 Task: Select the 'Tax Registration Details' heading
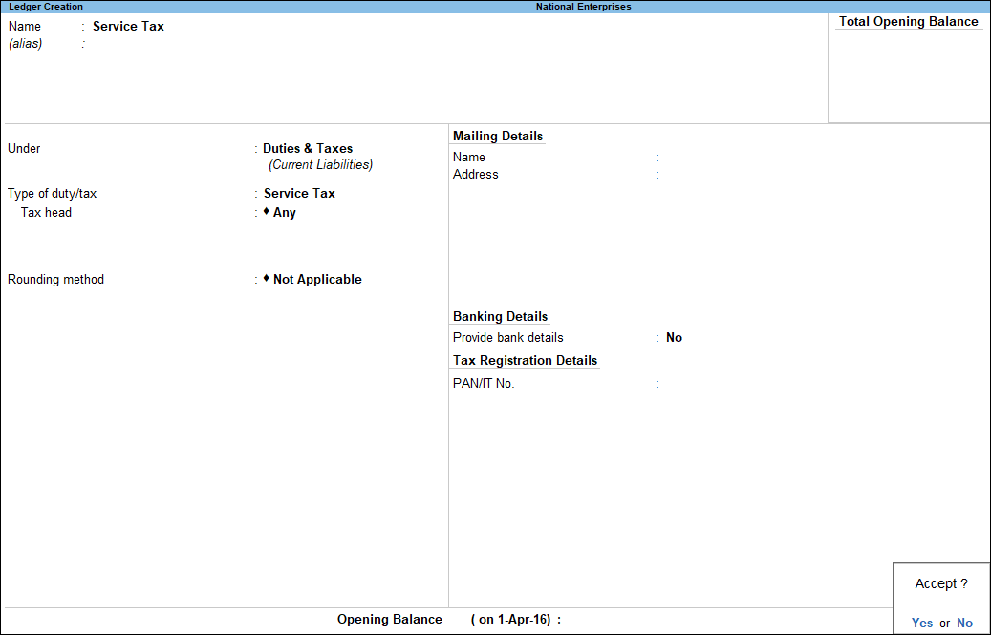click(526, 360)
